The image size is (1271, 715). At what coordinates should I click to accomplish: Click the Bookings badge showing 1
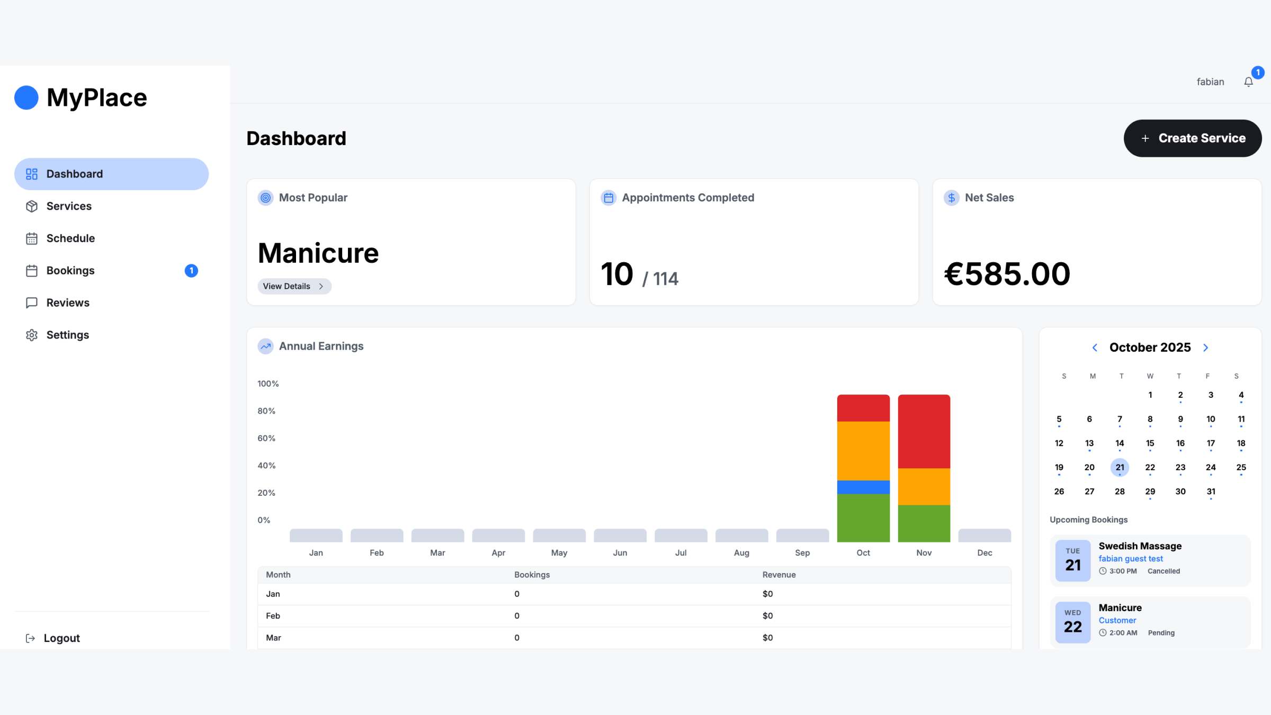(x=191, y=271)
